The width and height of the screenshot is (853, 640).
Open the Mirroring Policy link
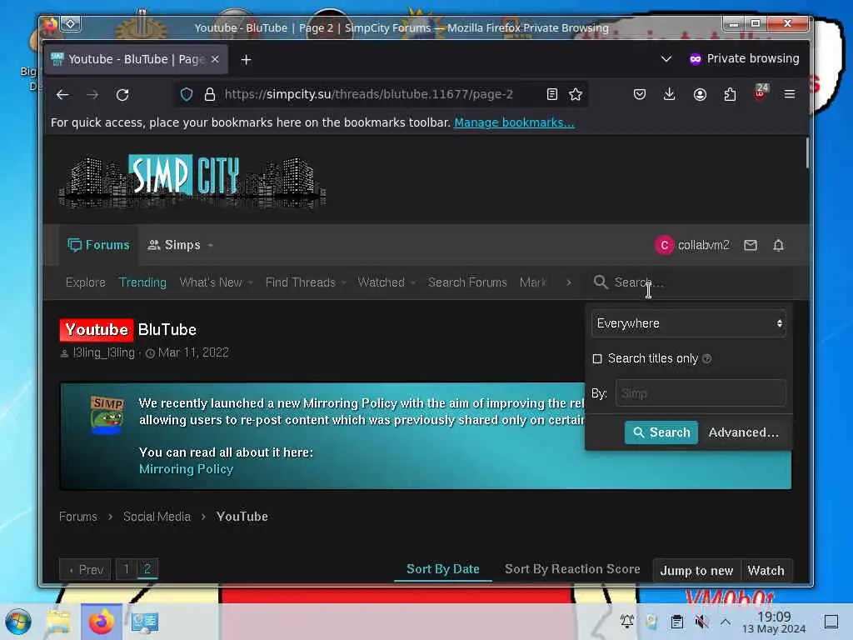[186, 469]
